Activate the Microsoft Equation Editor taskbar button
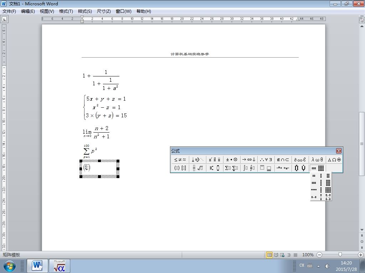This screenshot has height=273, width=365. click(60, 266)
